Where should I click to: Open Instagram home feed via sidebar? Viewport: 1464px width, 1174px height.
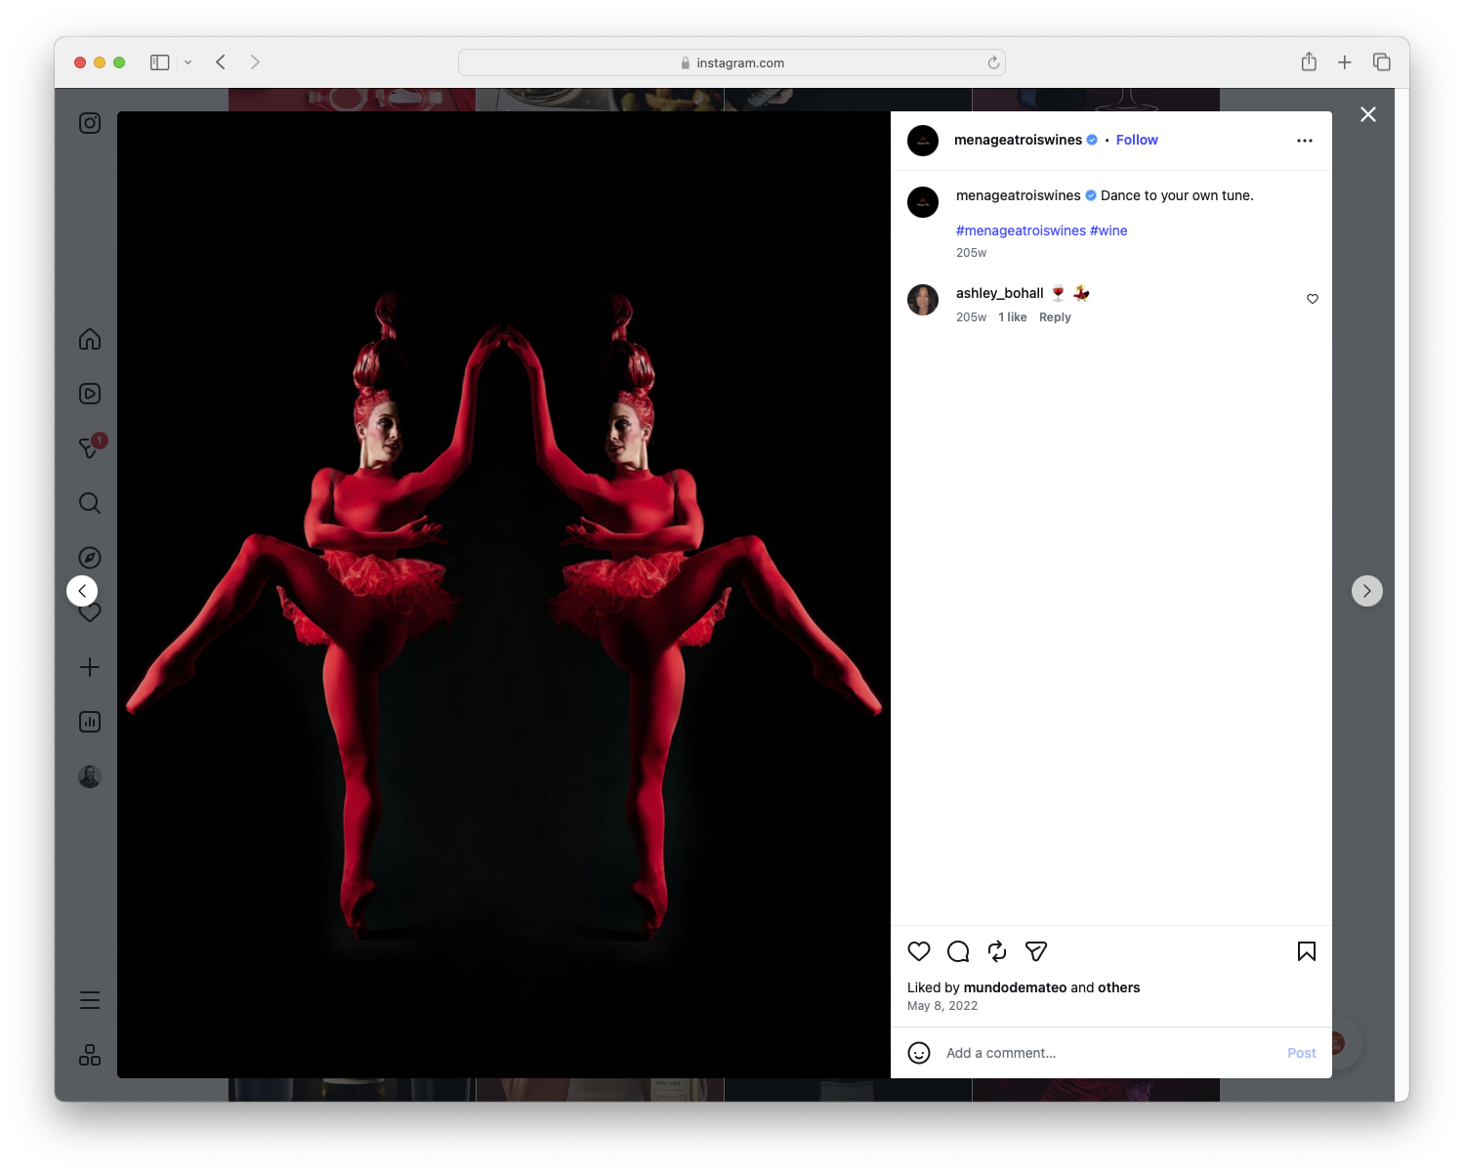click(x=89, y=339)
